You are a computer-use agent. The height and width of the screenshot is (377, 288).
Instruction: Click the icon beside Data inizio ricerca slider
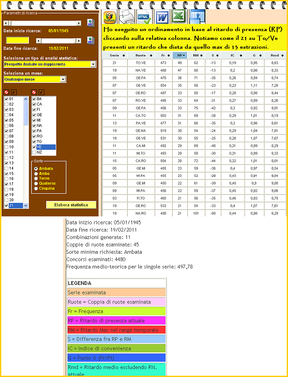pyautogui.click(x=91, y=23)
